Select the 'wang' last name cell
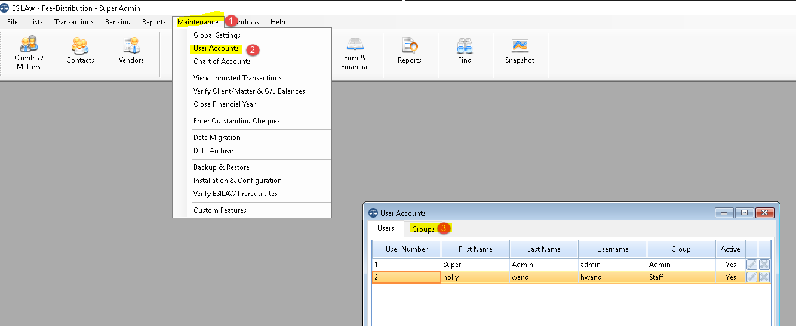 [544, 277]
